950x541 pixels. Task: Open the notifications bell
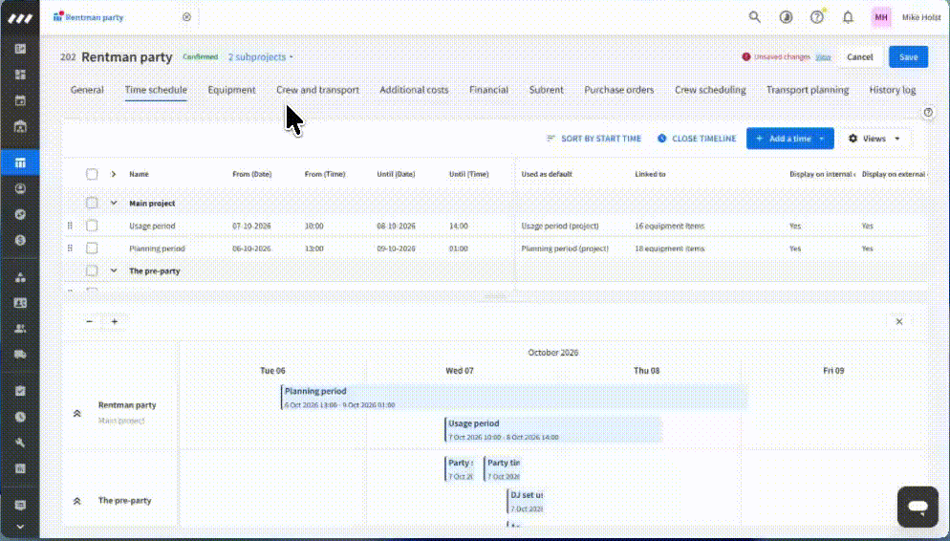(x=849, y=17)
